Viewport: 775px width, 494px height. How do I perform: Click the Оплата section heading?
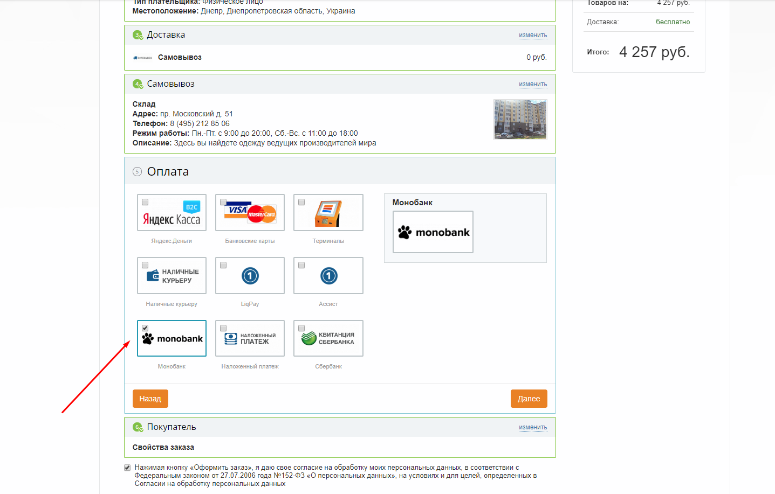click(168, 172)
